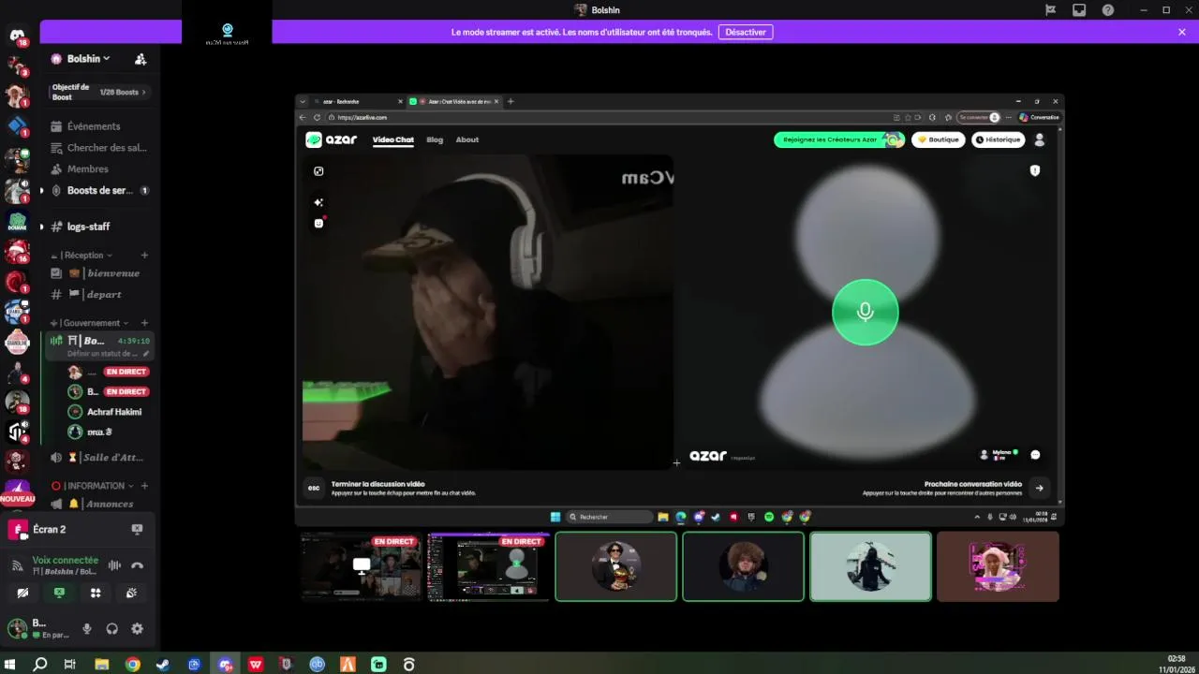Select second EN DIRECT stream thumbnail
Screen dimensions: 1199x674
click(488, 566)
